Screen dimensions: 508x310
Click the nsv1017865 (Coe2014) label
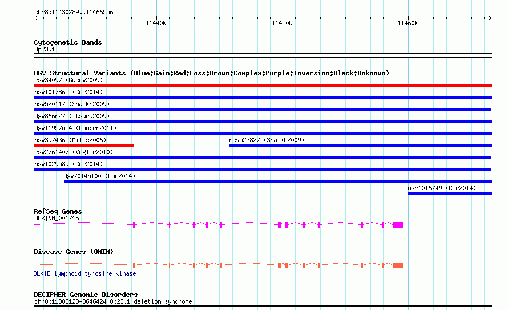tap(68, 92)
